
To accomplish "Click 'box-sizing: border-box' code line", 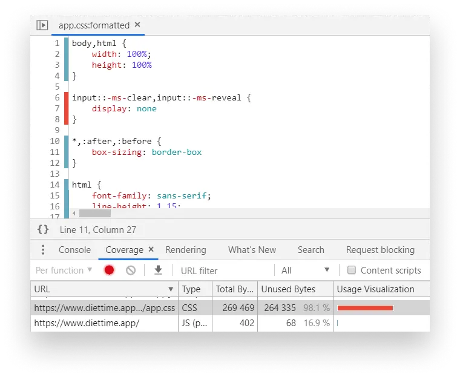I will (x=146, y=152).
